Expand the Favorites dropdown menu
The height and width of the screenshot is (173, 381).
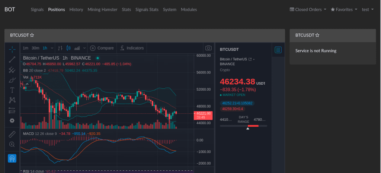coord(344,9)
